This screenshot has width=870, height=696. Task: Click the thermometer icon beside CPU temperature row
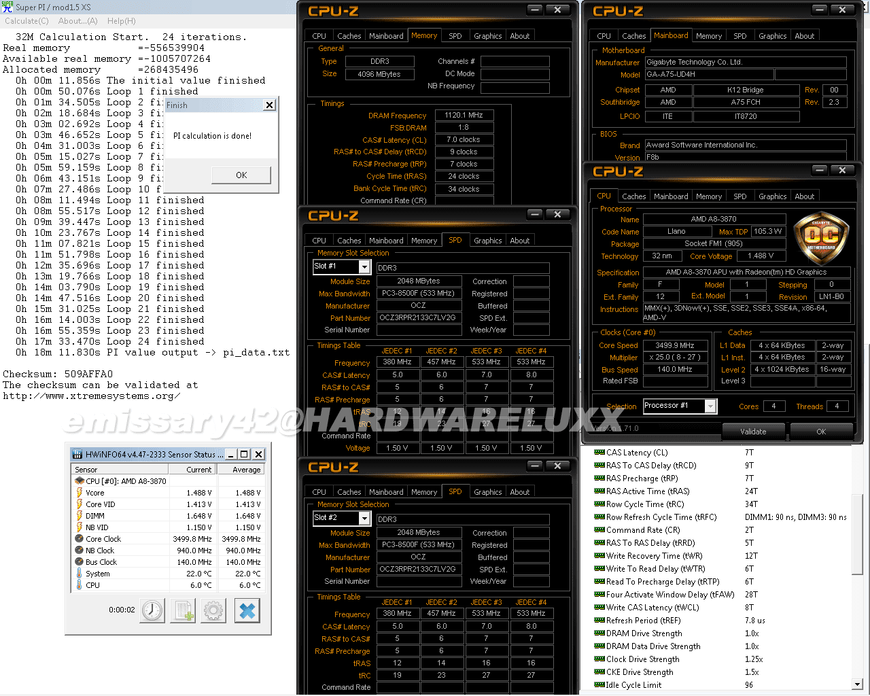pyautogui.click(x=80, y=585)
